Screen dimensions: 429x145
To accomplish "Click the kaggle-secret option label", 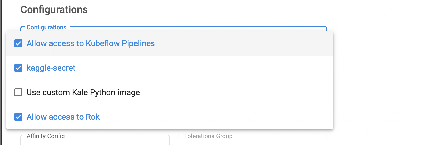I will 51,68.
